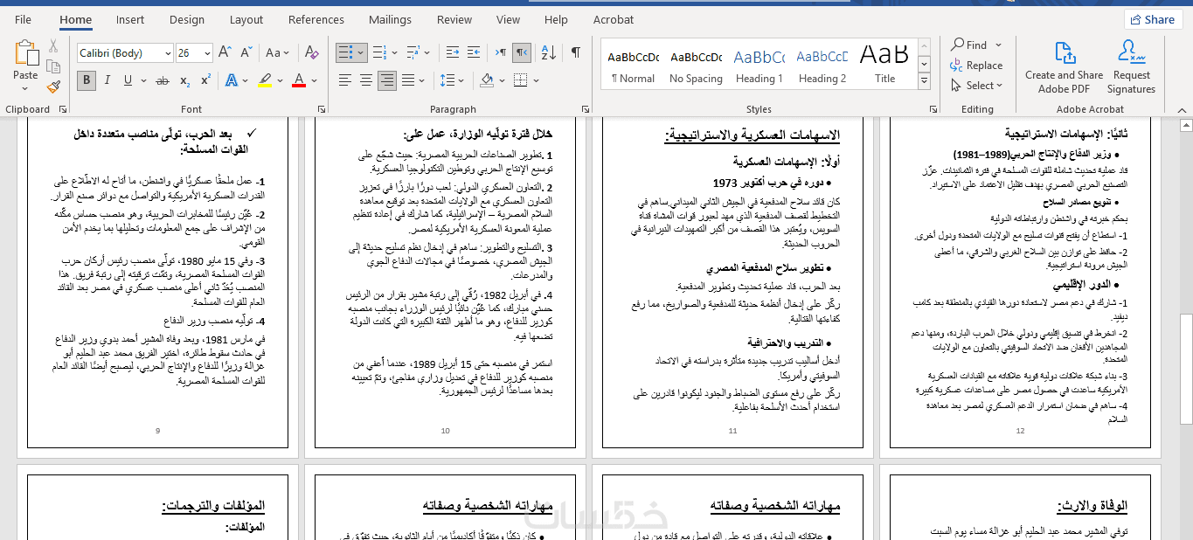Open the Font dialog launcher
The height and width of the screenshot is (540, 1193).
(322, 109)
